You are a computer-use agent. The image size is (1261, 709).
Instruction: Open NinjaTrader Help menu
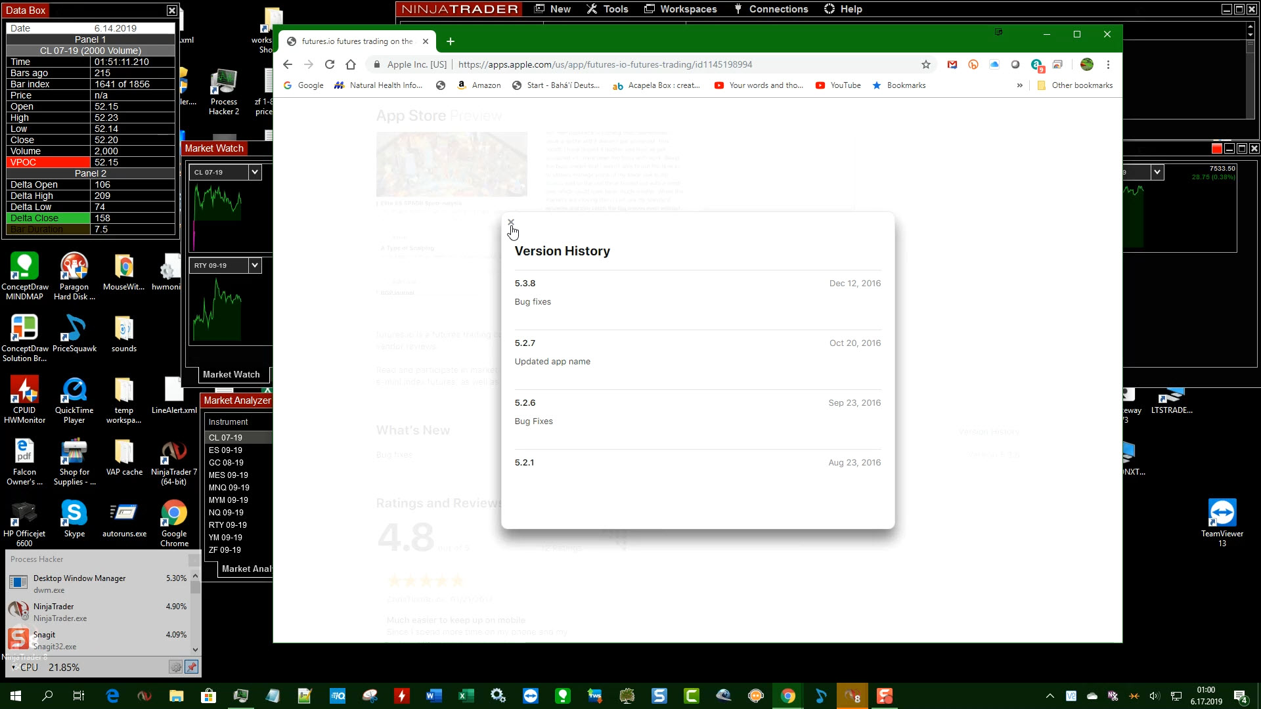pos(843,9)
